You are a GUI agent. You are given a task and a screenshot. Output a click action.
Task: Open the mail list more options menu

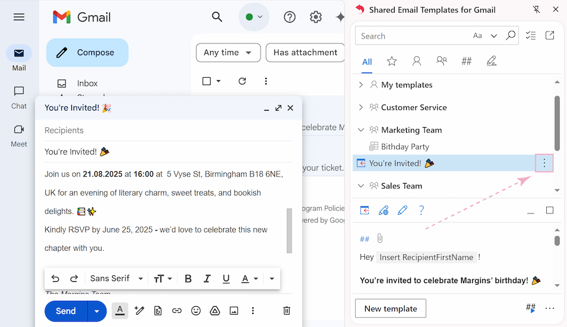coord(266,81)
